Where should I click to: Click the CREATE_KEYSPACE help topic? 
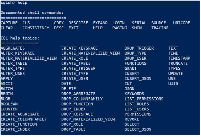(x=79, y=48)
